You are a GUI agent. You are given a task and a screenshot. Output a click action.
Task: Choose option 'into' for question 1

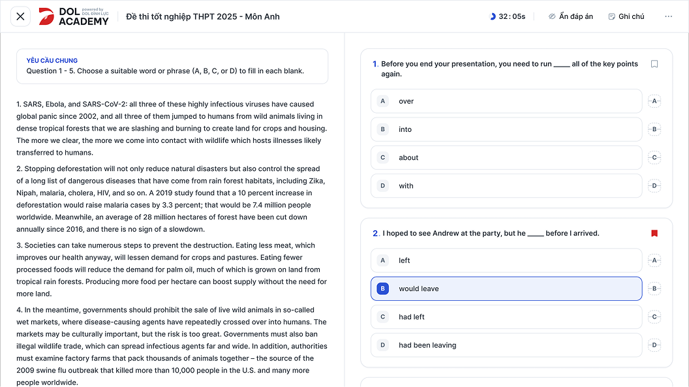[506, 129]
